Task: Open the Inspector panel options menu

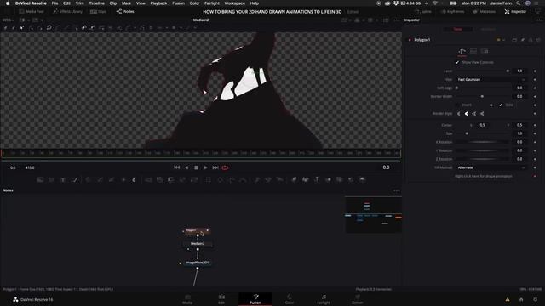Action: [x=539, y=20]
